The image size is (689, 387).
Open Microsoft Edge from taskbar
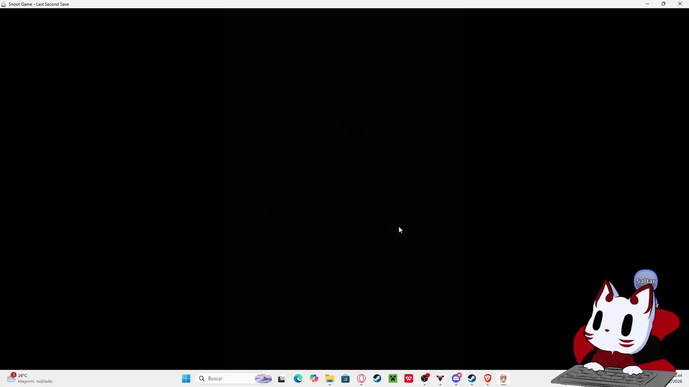(x=298, y=378)
